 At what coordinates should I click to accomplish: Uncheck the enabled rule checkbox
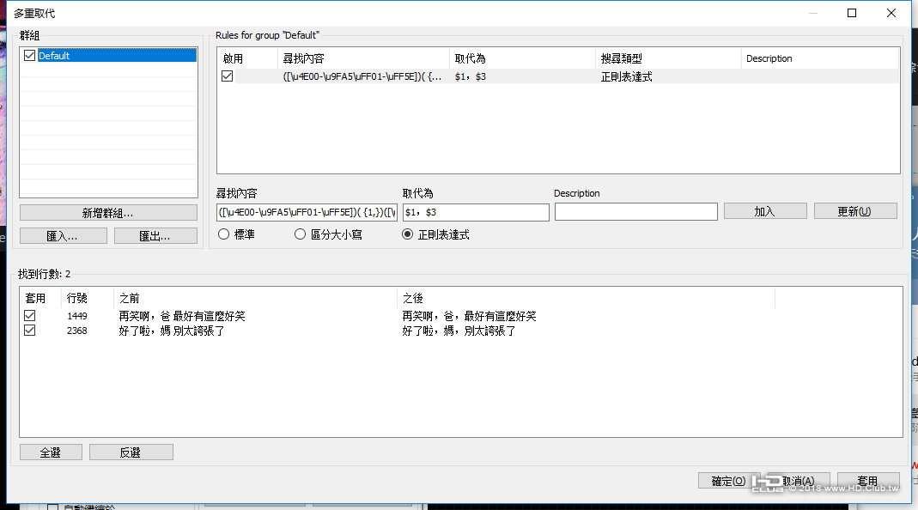tap(228, 76)
